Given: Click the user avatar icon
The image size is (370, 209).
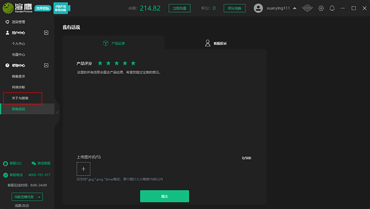Looking at the screenshot, I should 259,8.
